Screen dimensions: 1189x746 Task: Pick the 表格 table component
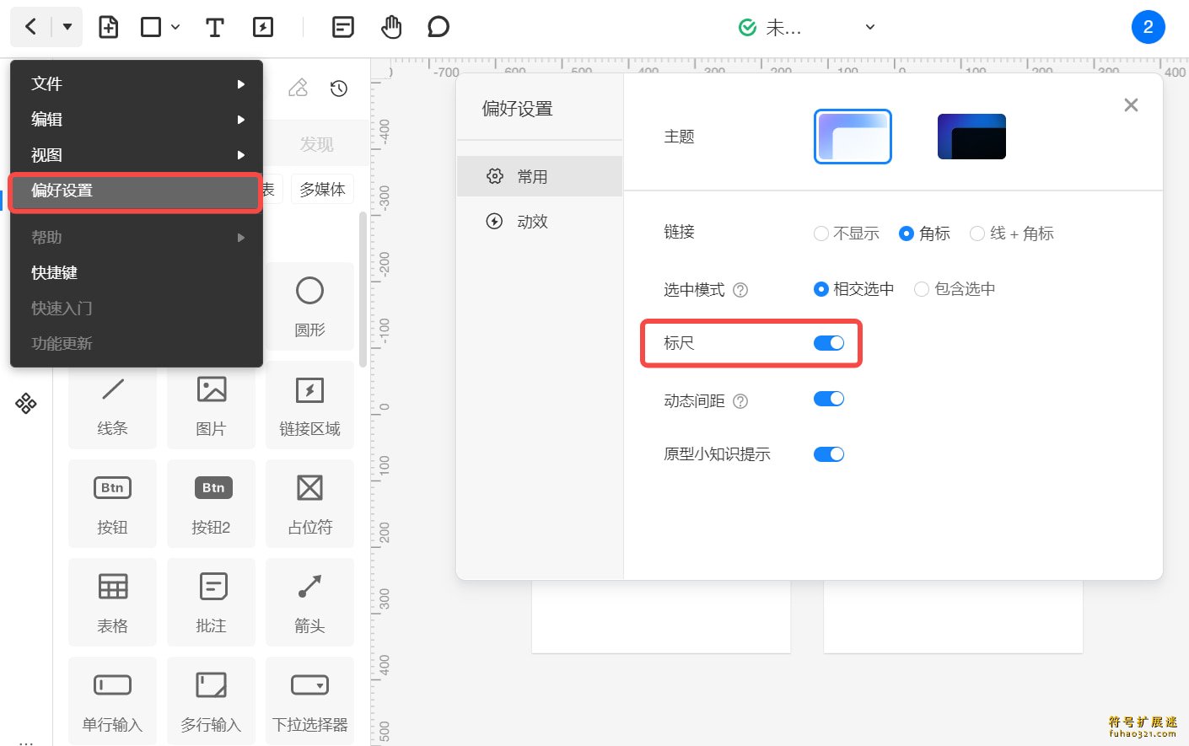point(112,602)
